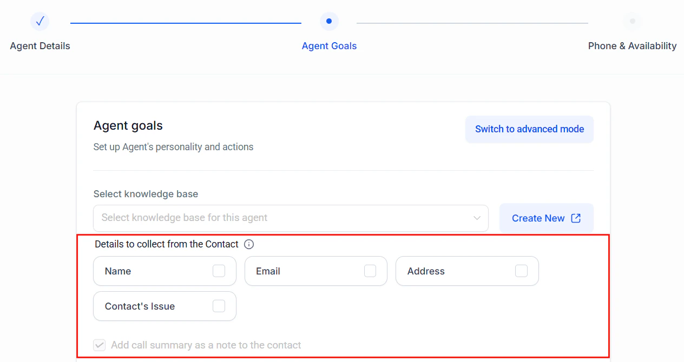
Task: Go to the Agent Details step
Action: click(40, 46)
